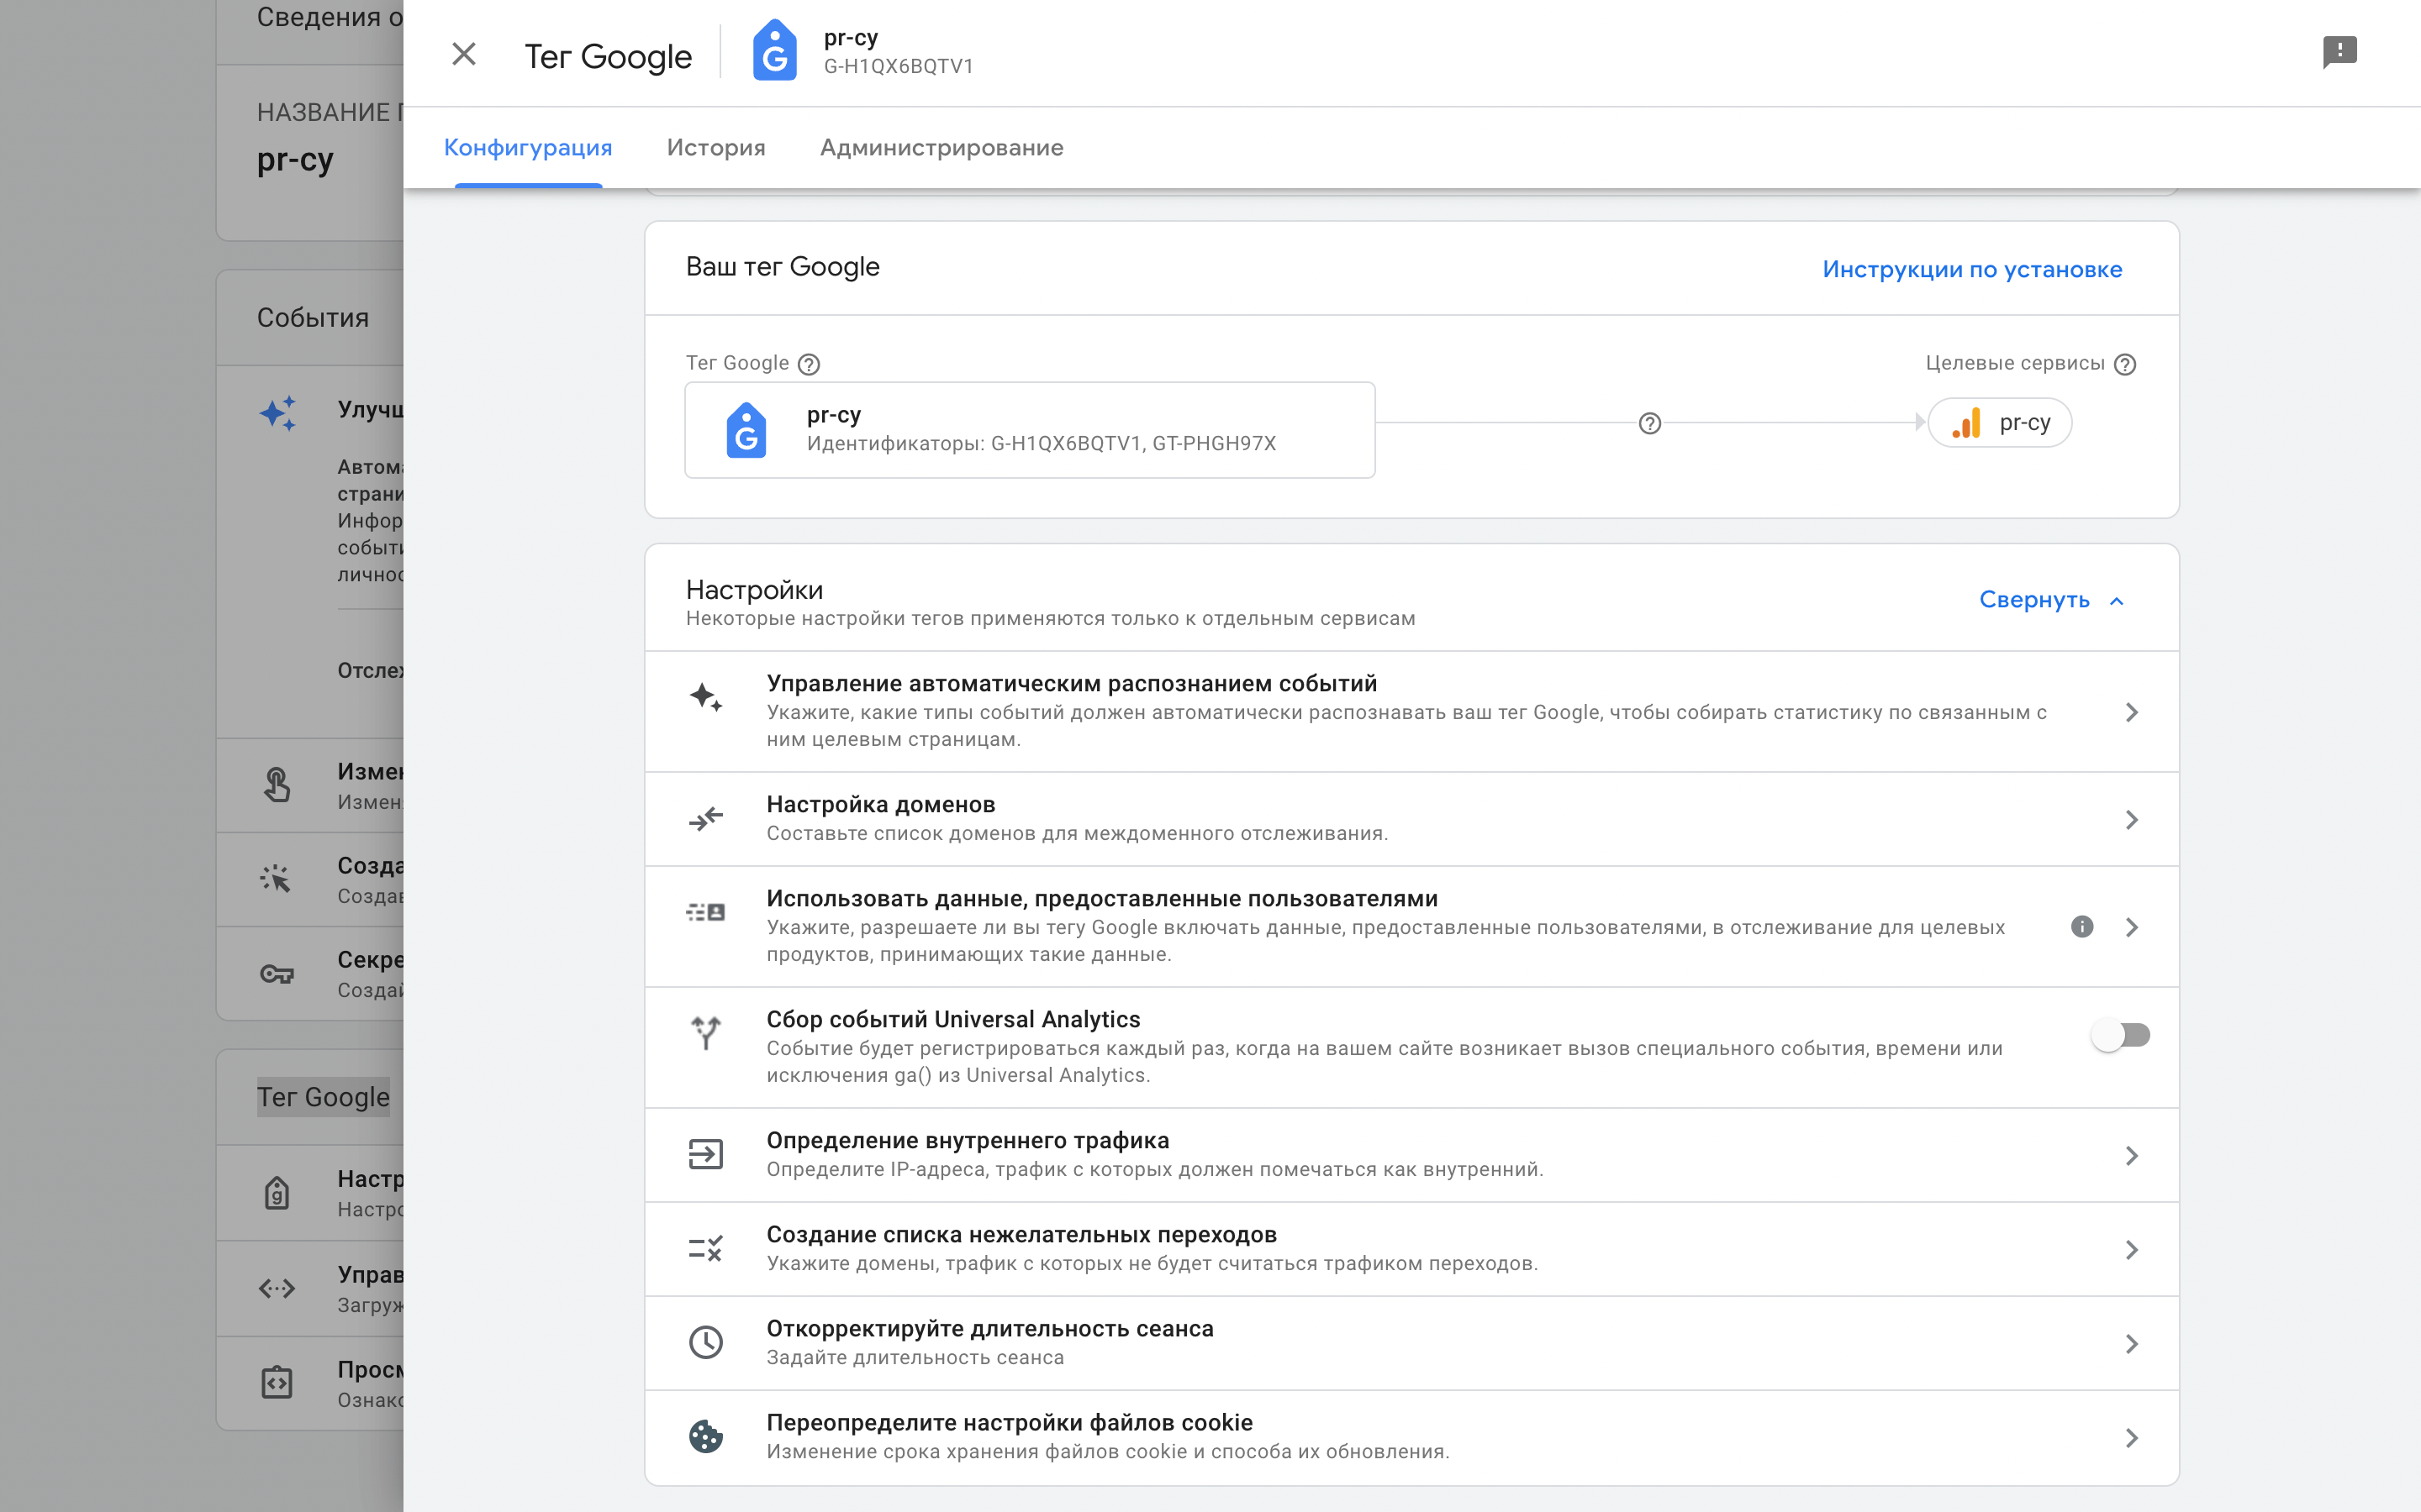Close the Google tag panel
The width and height of the screenshot is (2421, 1512).
point(463,54)
